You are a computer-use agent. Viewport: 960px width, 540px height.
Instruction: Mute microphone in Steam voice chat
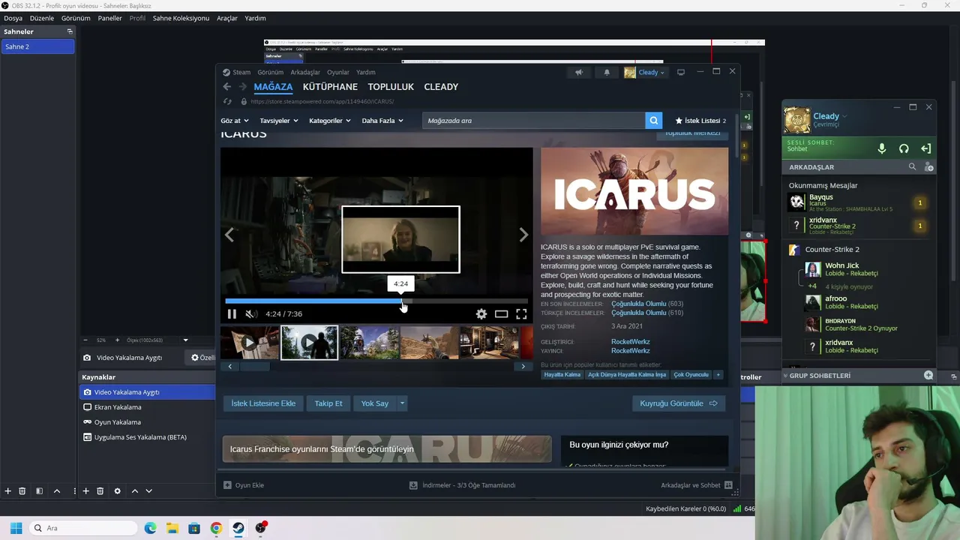click(x=882, y=148)
